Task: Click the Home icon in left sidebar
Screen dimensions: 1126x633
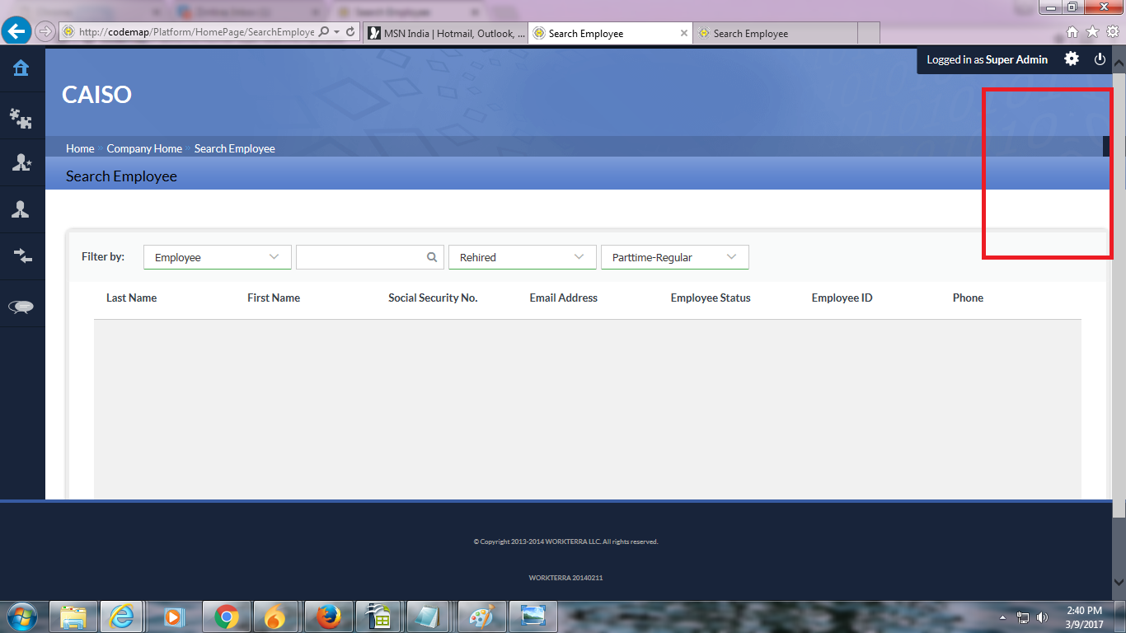Action: pyautogui.click(x=21, y=68)
